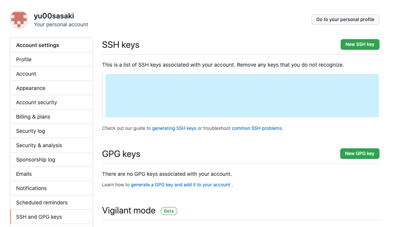Select Profile in the settings sidebar
The image size is (407, 227).
(24, 59)
